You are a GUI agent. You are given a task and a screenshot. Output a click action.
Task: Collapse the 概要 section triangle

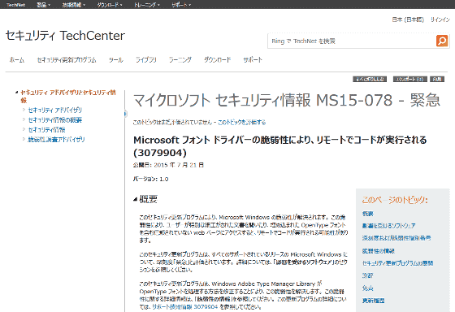click(x=135, y=199)
